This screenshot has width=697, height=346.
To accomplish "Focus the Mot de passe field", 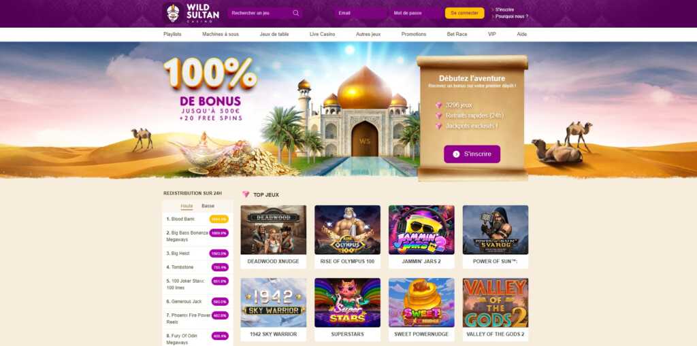I will point(416,13).
